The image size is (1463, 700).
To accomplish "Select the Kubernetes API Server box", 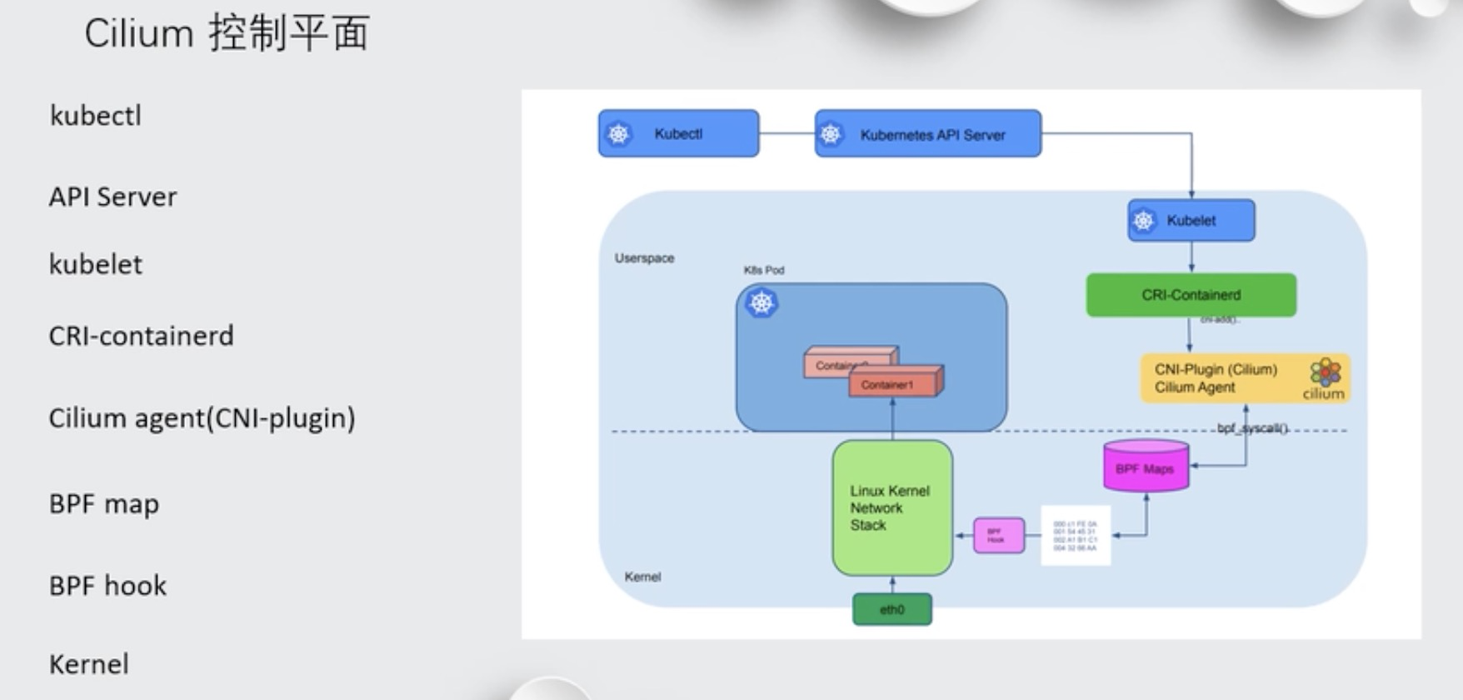I will point(928,133).
